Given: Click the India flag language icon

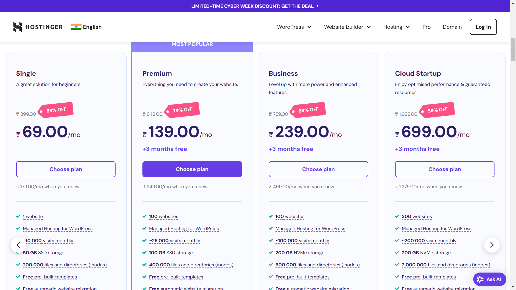Looking at the screenshot, I should [76, 27].
